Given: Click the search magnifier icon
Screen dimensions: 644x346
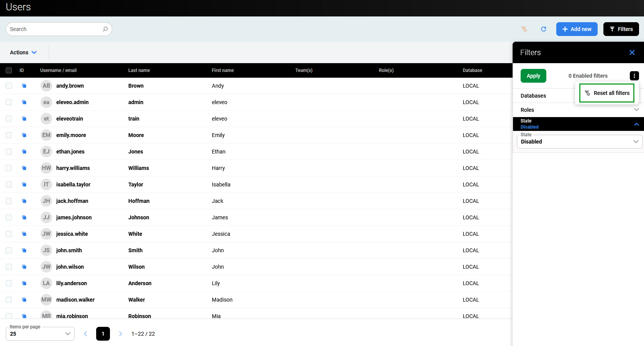Looking at the screenshot, I should (105, 29).
